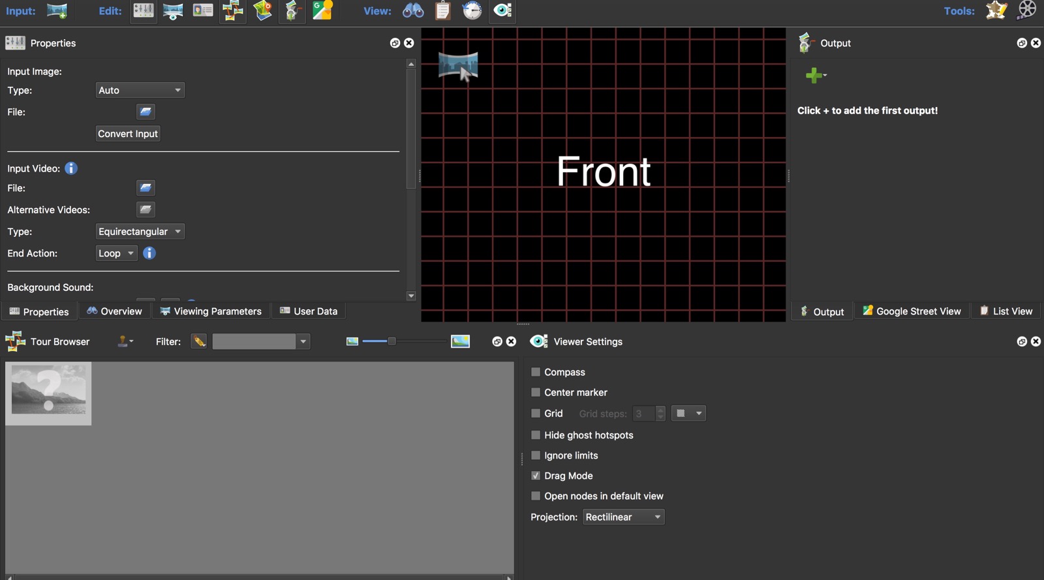
Task: Click the Google Street View toolbar icon
Action: pyautogui.click(x=322, y=11)
